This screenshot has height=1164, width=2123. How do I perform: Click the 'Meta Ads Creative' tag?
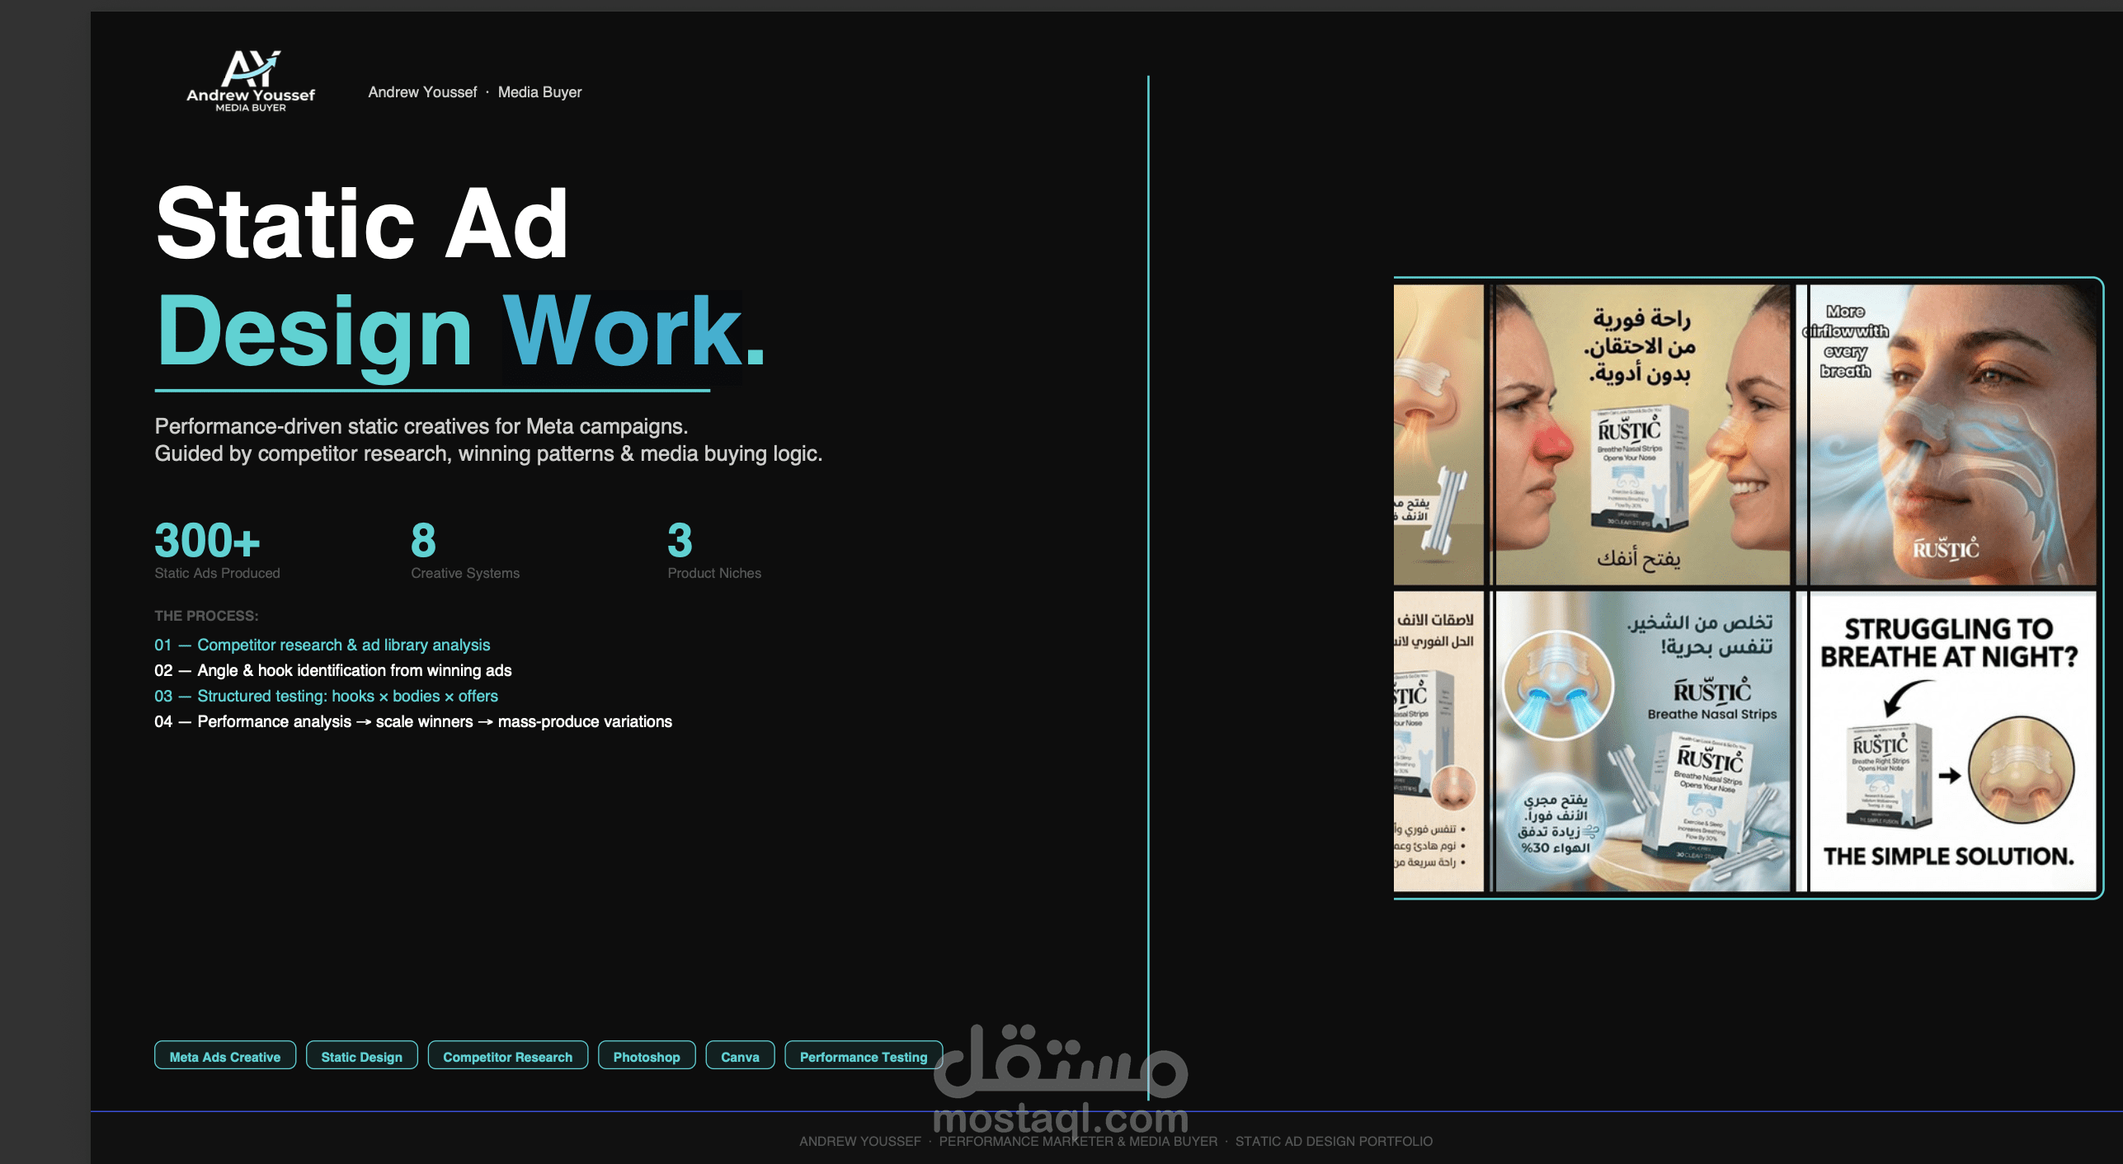[225, 1056]
